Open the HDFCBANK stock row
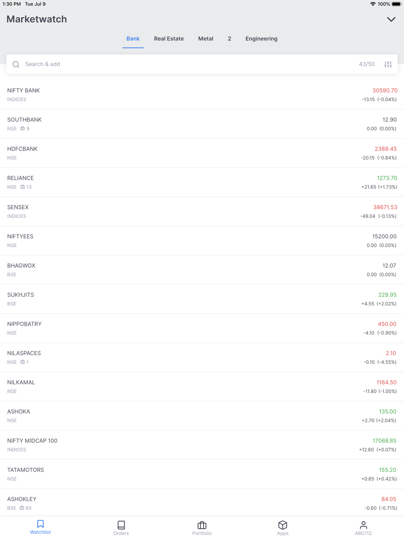This screenshot has width=404, height=539. pos(202,153)
